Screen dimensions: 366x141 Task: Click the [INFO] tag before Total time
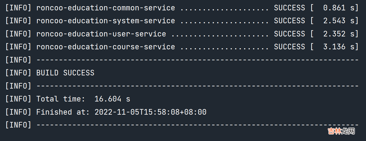18,99
